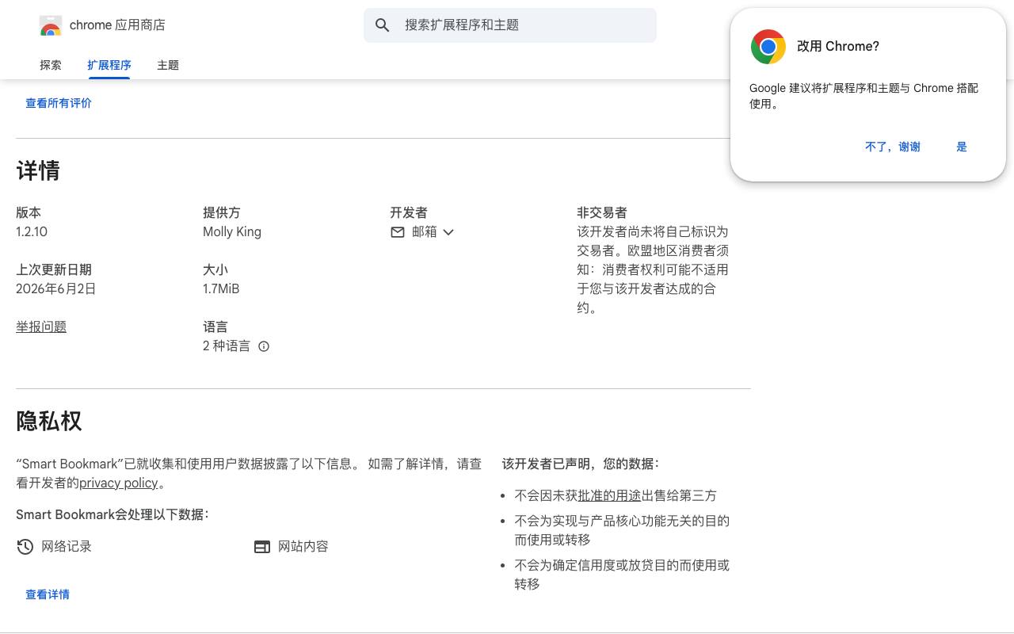Click the 隐私权 section heading

[x=49, y=422]
